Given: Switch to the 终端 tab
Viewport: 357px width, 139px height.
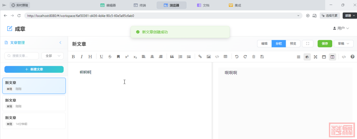Looking at the screenshot, I should pyautogui.click(x=140, y=5).
